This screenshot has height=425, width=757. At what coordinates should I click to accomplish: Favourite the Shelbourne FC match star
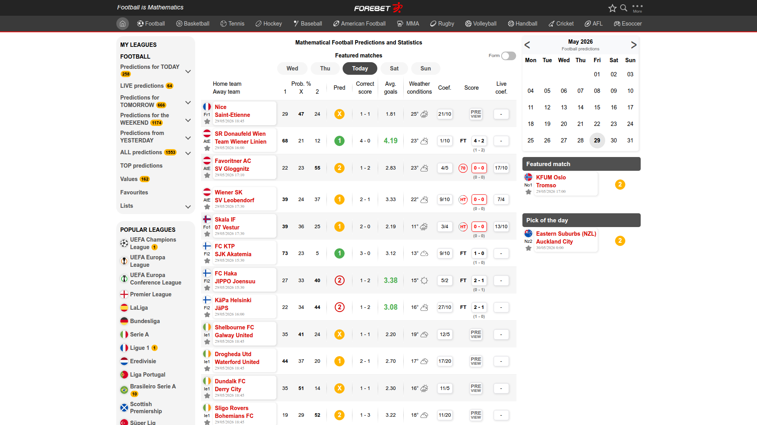click(207, 342)
